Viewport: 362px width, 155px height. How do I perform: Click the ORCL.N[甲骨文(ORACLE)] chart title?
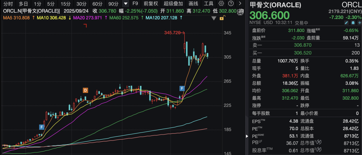32,11
